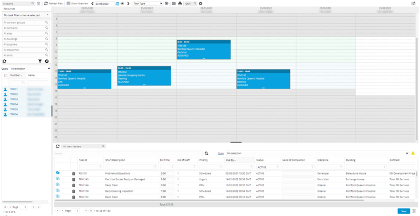Apply the resource filter funnel icon

[x=40, y=61]
